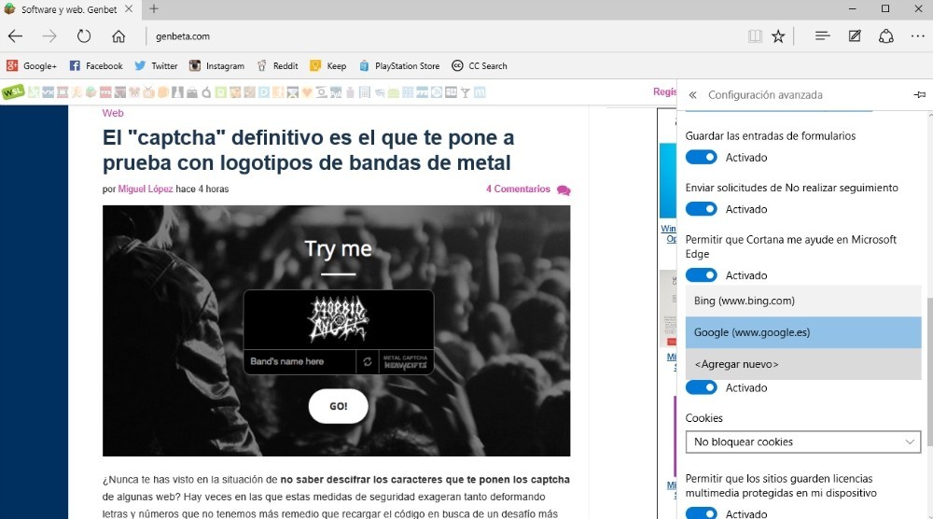Open PlayStation Store favorite
933x519 pixels.
tap(399, 66)
